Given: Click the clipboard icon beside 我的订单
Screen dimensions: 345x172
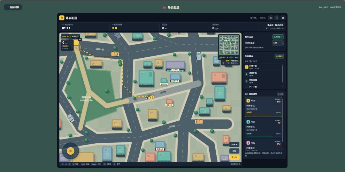Looking at the screenshot, I should click(246, 94).
